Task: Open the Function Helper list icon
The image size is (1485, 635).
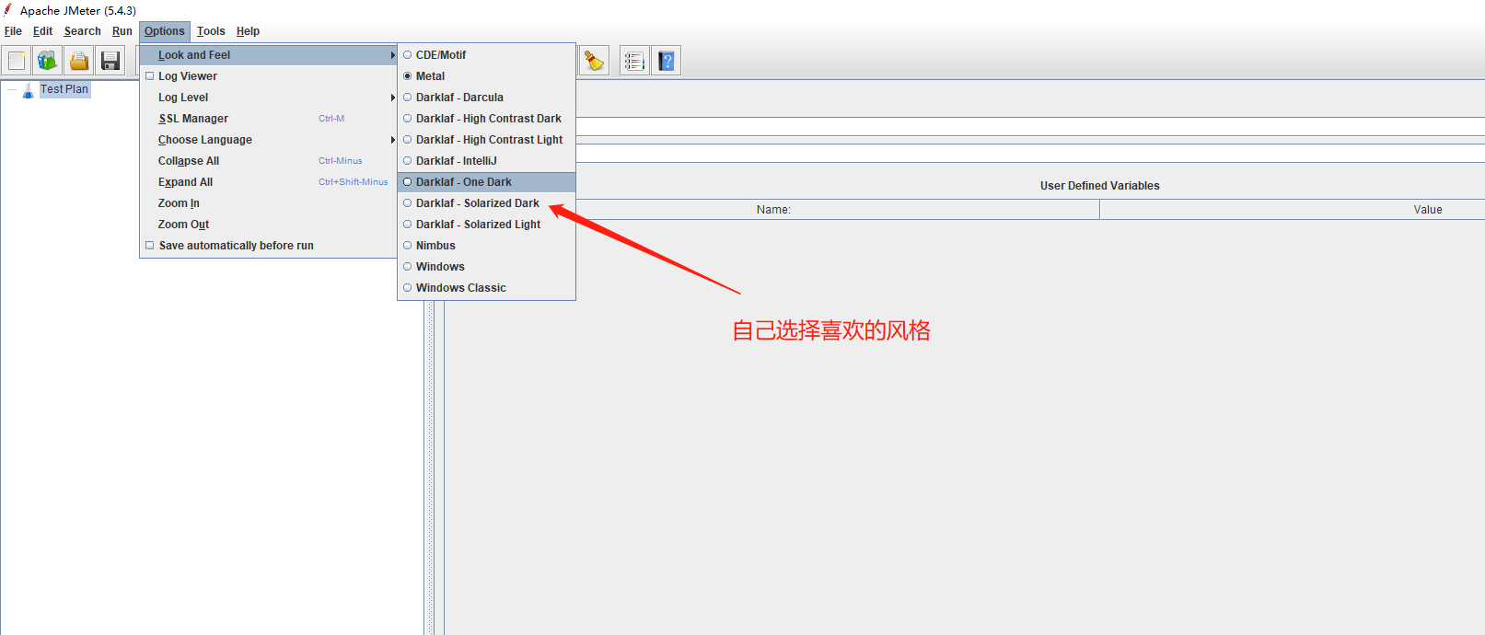Action: click(x=634, y=61)
